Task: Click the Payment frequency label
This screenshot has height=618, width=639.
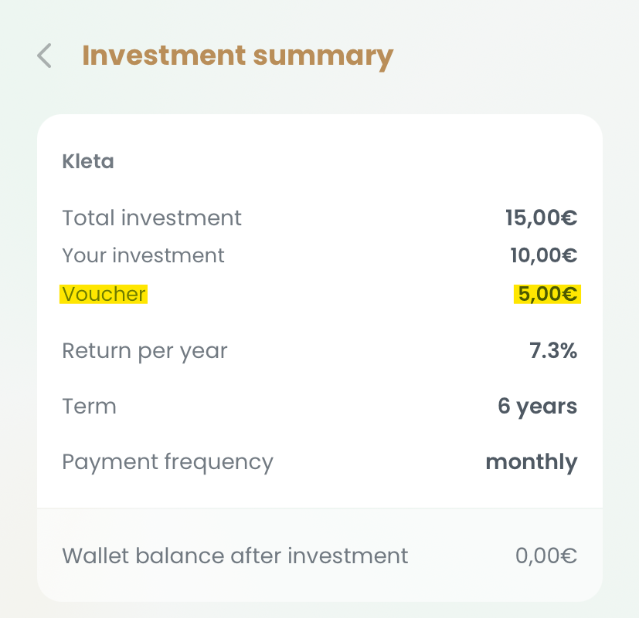Action: pos(168,462)
